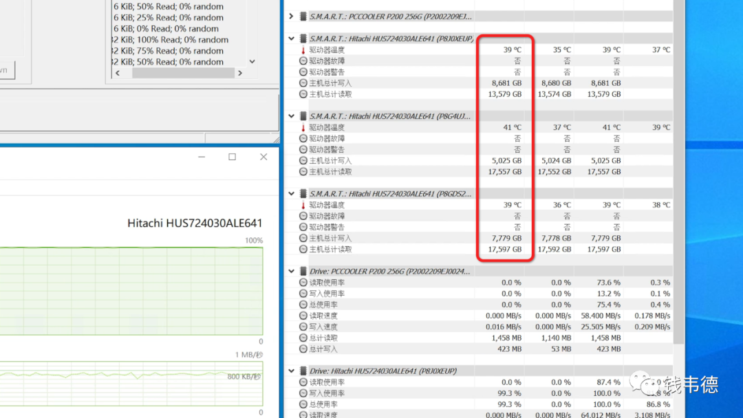Click 主机总计写入 circle icon in S.M.A.R.T. P8GDS2 group
Viewport: 743px width, 418px height.
pyautogui.click(x=303, y=238)
